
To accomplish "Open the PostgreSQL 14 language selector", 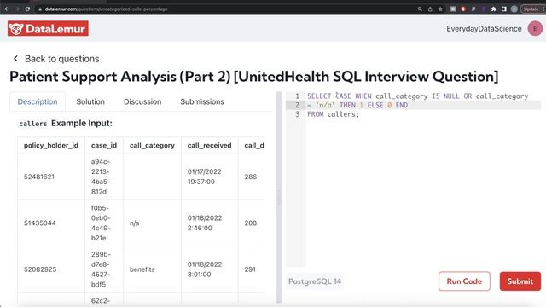I will 315,281.
